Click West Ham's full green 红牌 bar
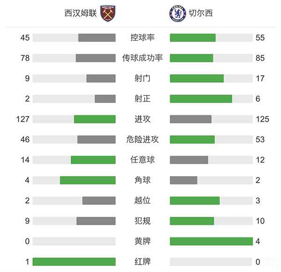The width and height of the screenshot is (281, 272). [x=74, y=262]
